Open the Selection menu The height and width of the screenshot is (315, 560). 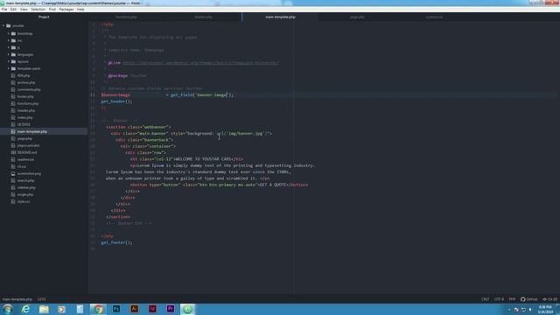tap(38, 10)
